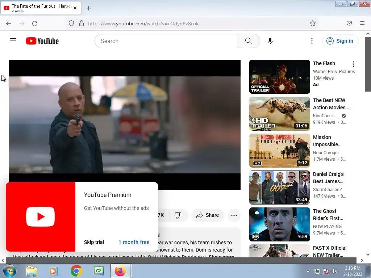Reload the current page
The width and height of the screenshot is (371, 278).
[x=35, y=23]
